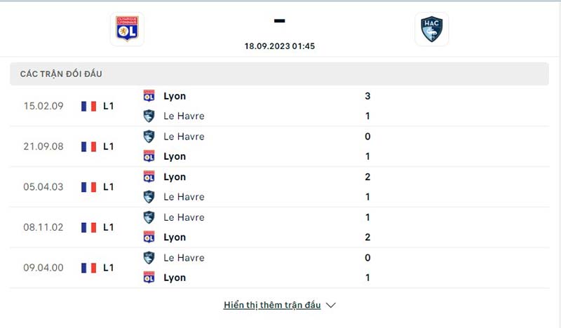Click French flag icon beside 21.09.08 match

(89, 146)
